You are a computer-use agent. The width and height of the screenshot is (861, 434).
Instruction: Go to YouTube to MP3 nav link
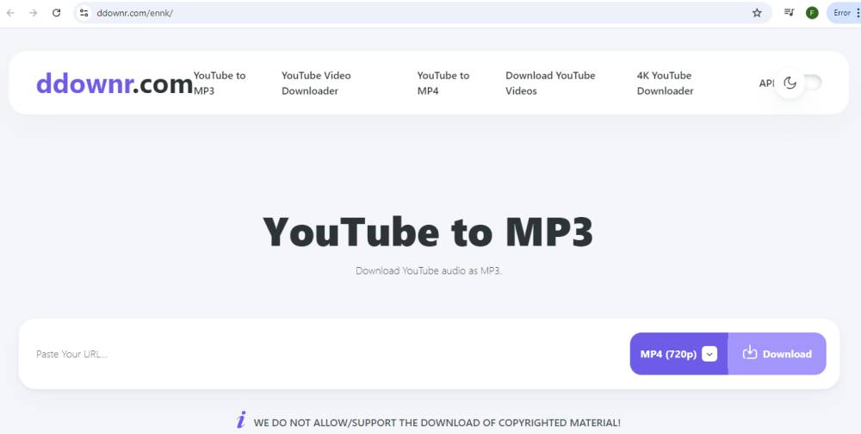[x=219, y=83]
